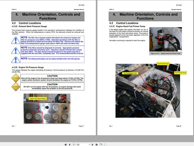Click the 'DO NOT run the engine' CAUTION box
This screenshot has width=194, height=146.
[52, 87]
